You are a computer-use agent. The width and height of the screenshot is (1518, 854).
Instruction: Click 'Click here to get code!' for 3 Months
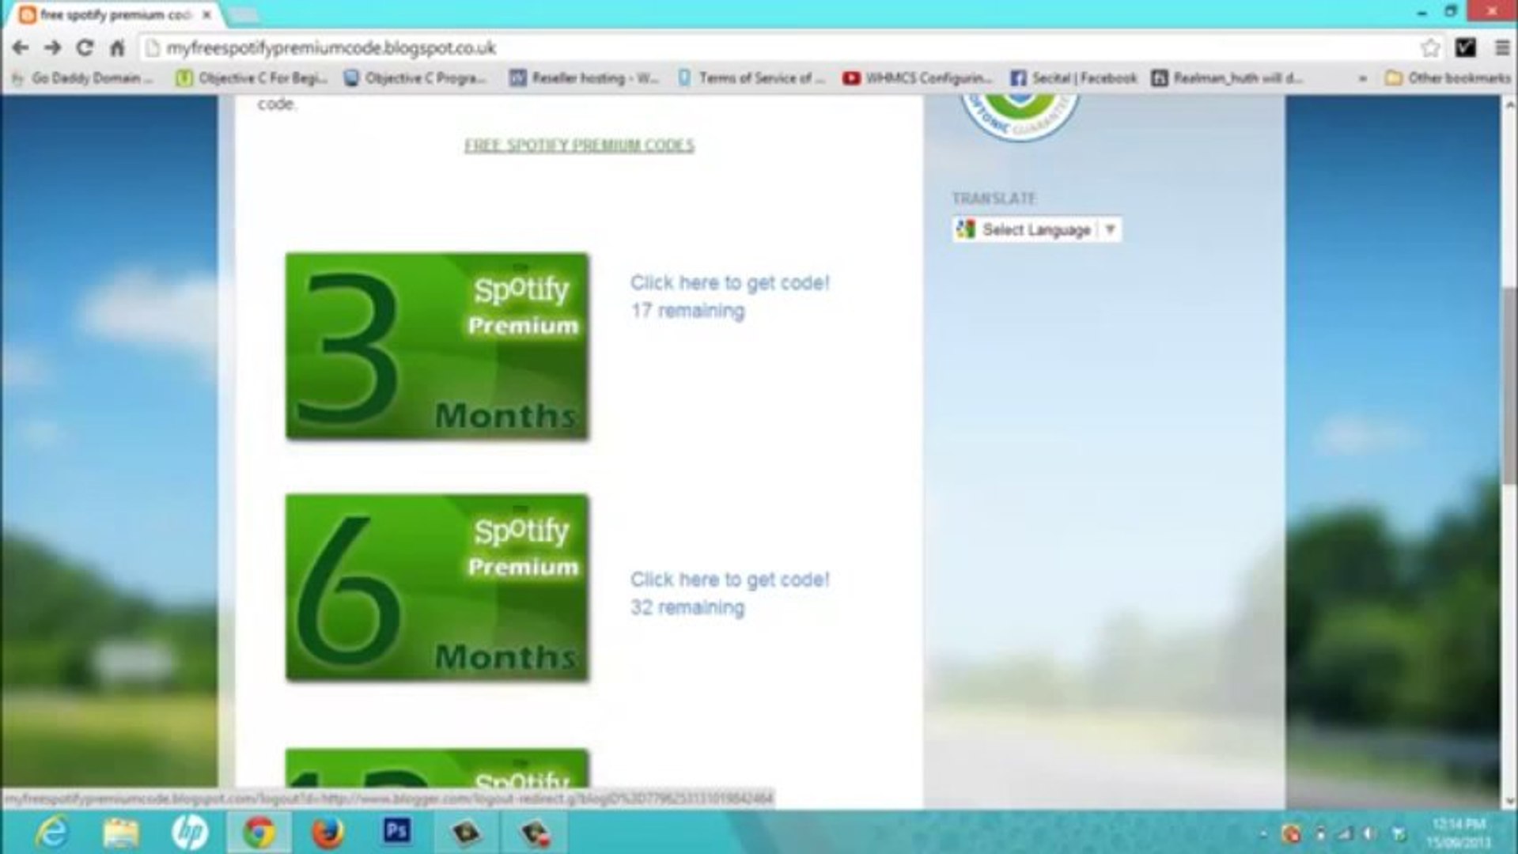[x=729, y=282]
